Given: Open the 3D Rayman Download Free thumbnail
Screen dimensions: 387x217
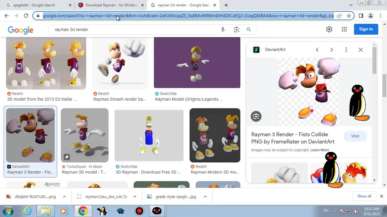Looking at the screenshot, I should point(149,135).
